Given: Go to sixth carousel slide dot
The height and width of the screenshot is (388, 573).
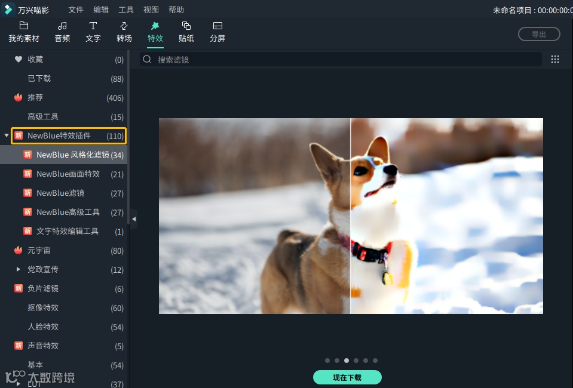Looking at the screenshot, I should (x=375, y=361).
